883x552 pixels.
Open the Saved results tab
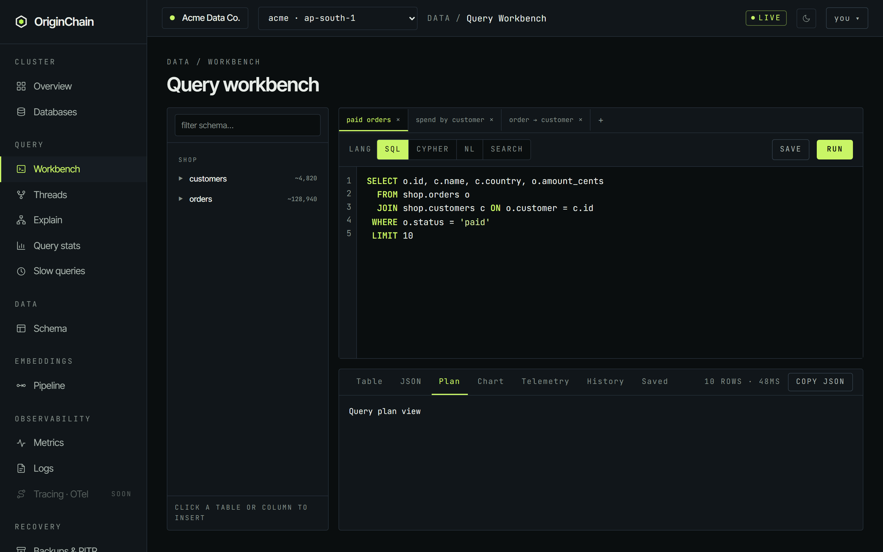tap(655, 381)
